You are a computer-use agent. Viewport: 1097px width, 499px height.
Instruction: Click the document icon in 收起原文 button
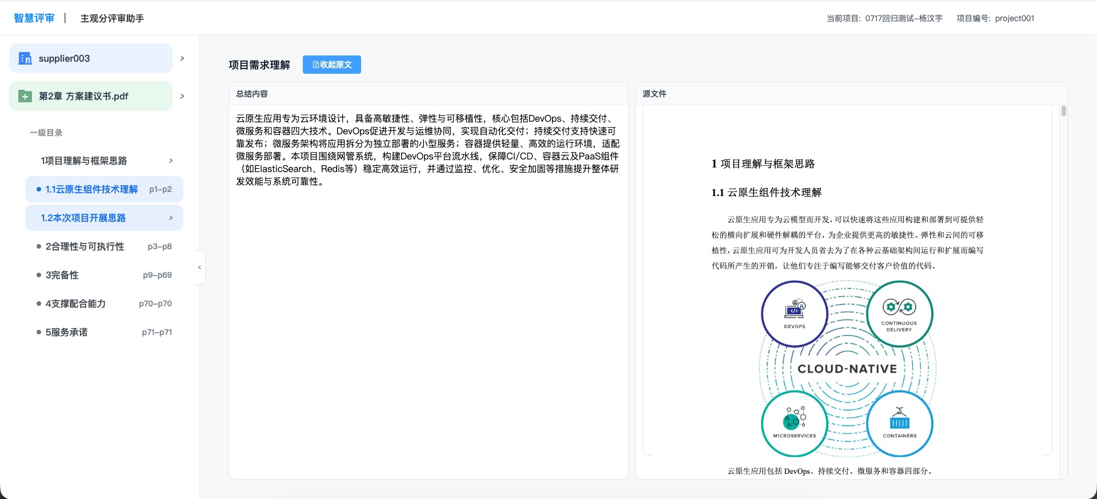tap(315, 65)
